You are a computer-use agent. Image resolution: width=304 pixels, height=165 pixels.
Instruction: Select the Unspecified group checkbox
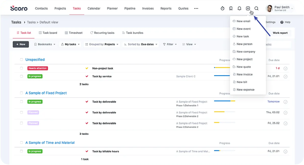[x=22, y=60]
